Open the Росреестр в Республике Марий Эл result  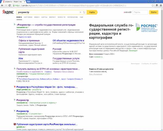(47, 87)
